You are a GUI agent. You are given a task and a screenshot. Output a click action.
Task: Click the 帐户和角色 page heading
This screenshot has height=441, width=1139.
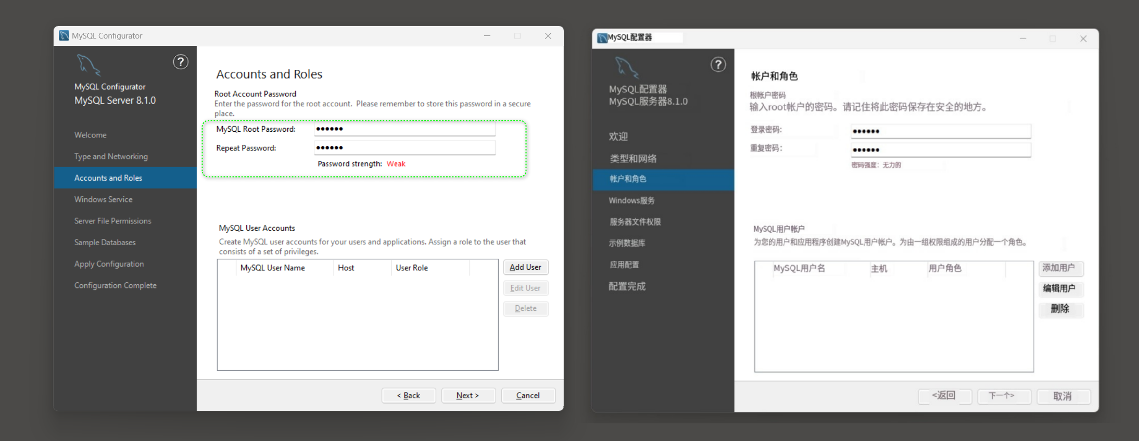point(774,77)
